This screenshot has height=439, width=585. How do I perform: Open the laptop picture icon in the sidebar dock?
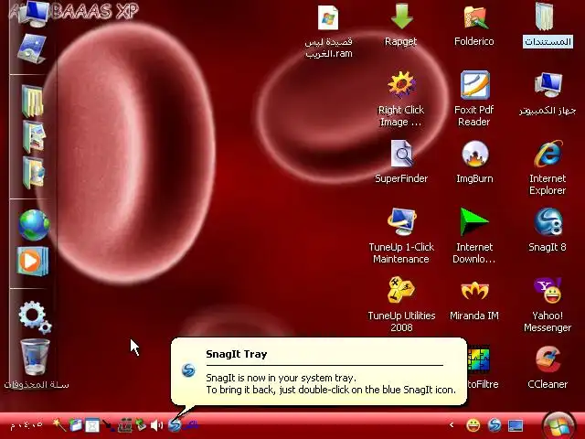coord(32,48)
